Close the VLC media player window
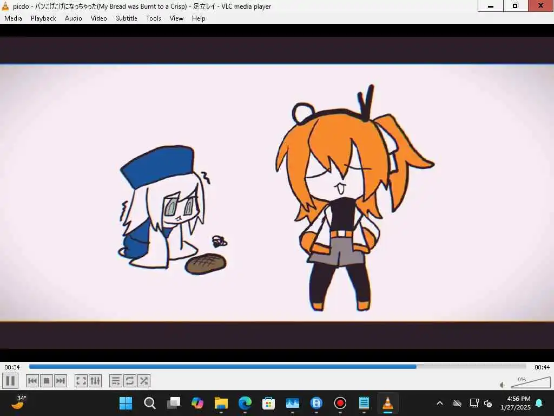 pyautogui.click(x=541, y=5)
